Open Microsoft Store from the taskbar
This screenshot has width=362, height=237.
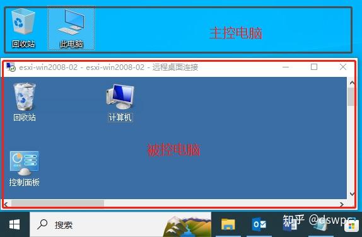tap(352, 226)
